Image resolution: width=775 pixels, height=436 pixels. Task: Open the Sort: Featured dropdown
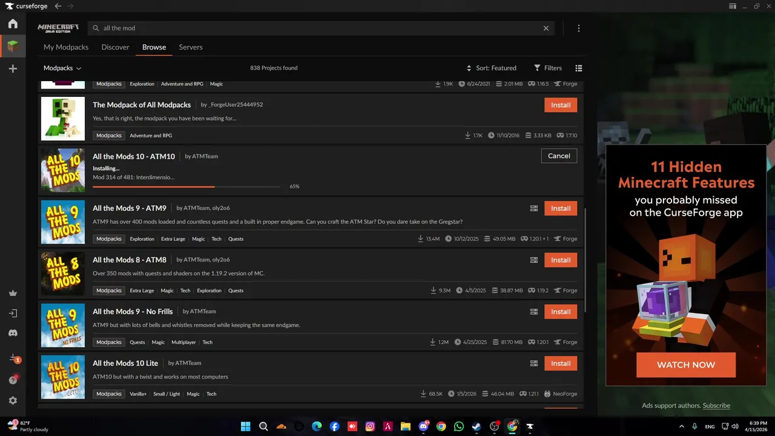491,68
